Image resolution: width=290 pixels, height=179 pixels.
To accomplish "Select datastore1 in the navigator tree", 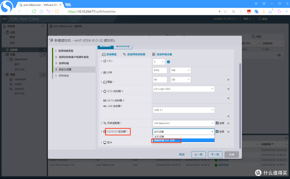I will pos(21,59).
